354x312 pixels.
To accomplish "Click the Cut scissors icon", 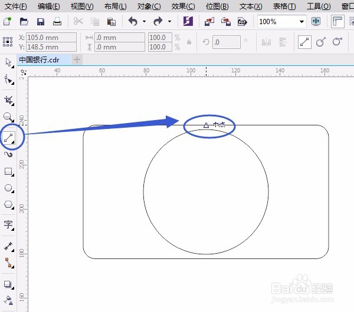I will click(78, 21).
